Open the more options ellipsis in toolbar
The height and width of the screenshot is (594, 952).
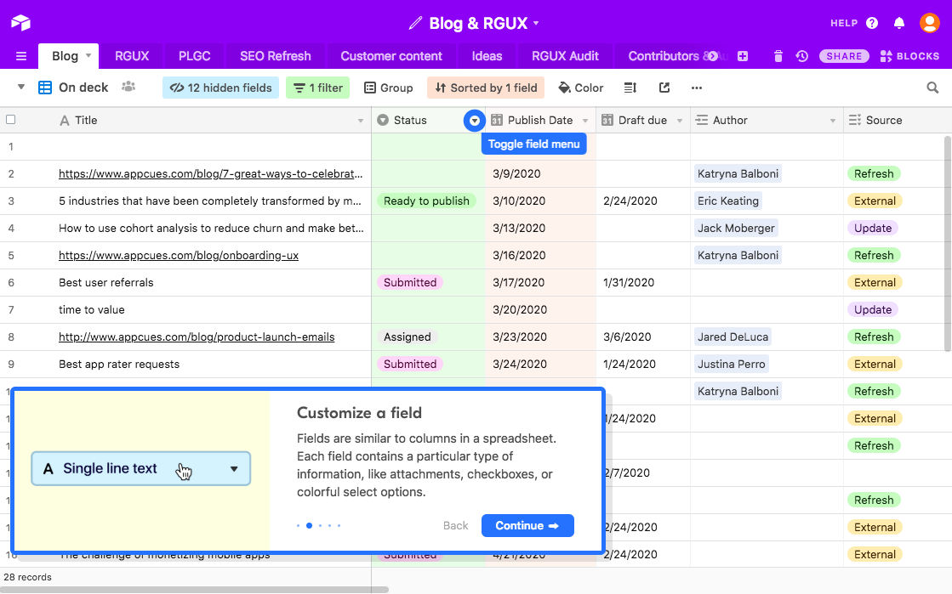point(697,88)
